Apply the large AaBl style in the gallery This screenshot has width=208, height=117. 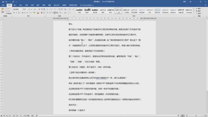point(87,11)
